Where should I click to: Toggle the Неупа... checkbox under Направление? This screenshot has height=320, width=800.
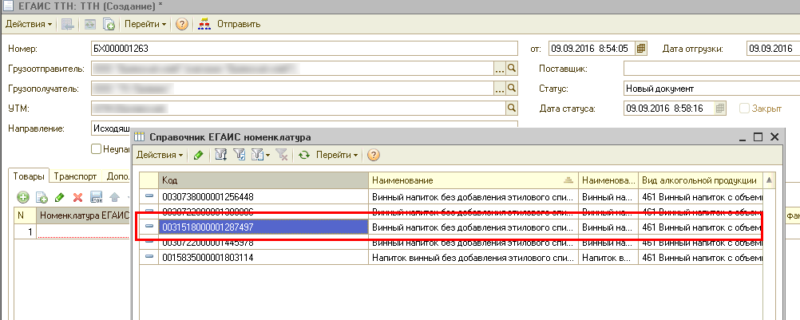click(x=96, y=148)
